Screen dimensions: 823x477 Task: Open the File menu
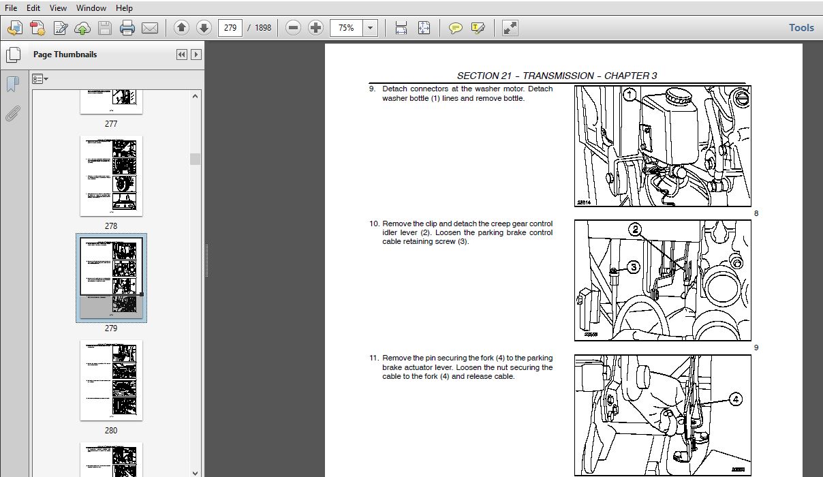(x=12, y=8)
